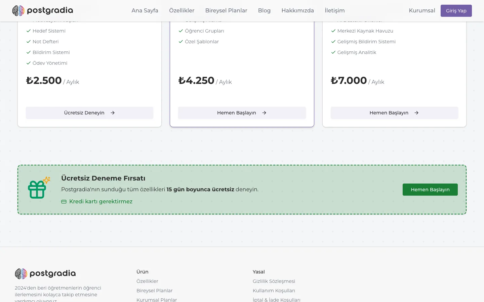Screen dimensions: 484x302
Task: Click Hemen Başlayın under ₺4.250 plan
Action: point(242,113)
